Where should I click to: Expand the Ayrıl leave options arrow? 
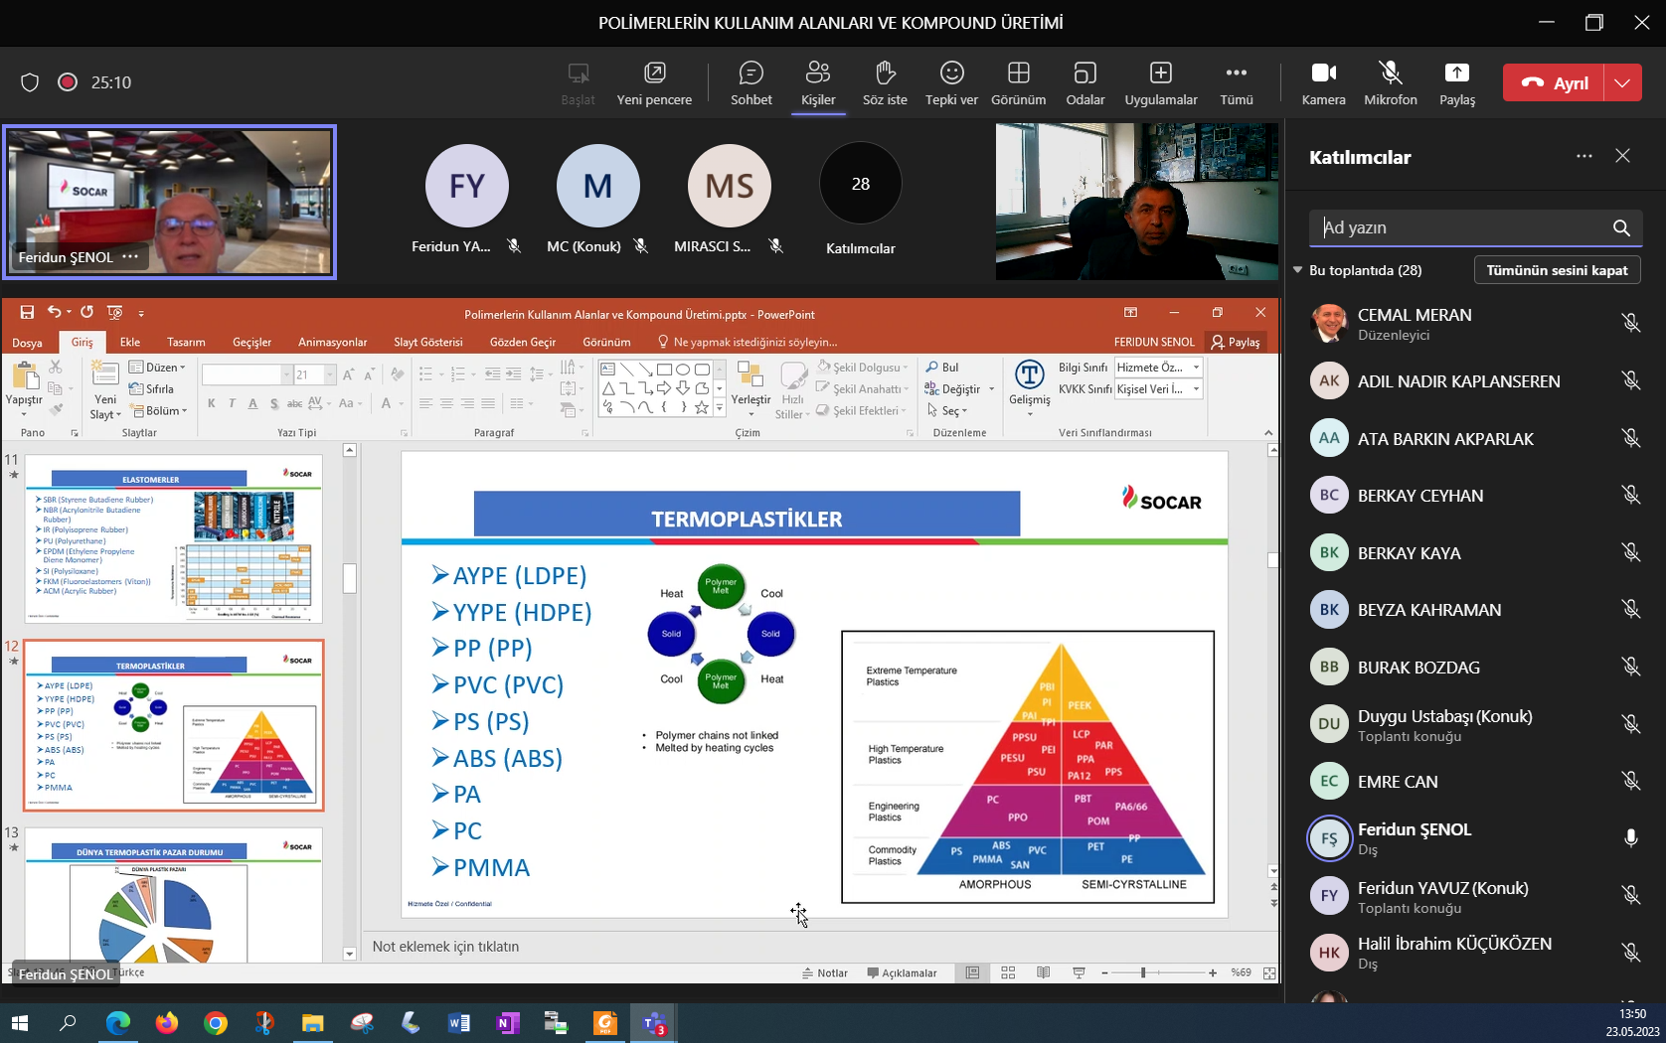[x=1622, y=83]
